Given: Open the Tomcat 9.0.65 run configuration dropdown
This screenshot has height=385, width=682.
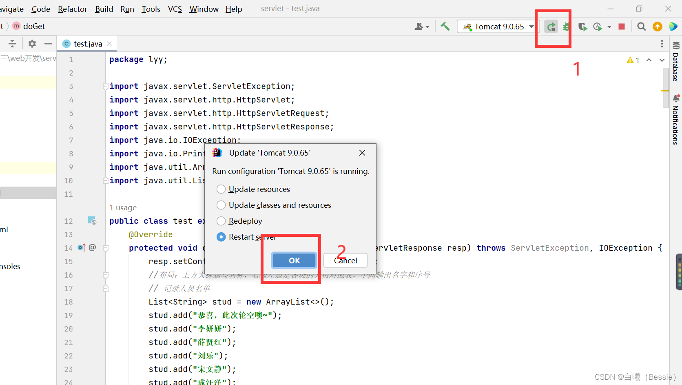Looking at the screenshot, I should (531, 26).
